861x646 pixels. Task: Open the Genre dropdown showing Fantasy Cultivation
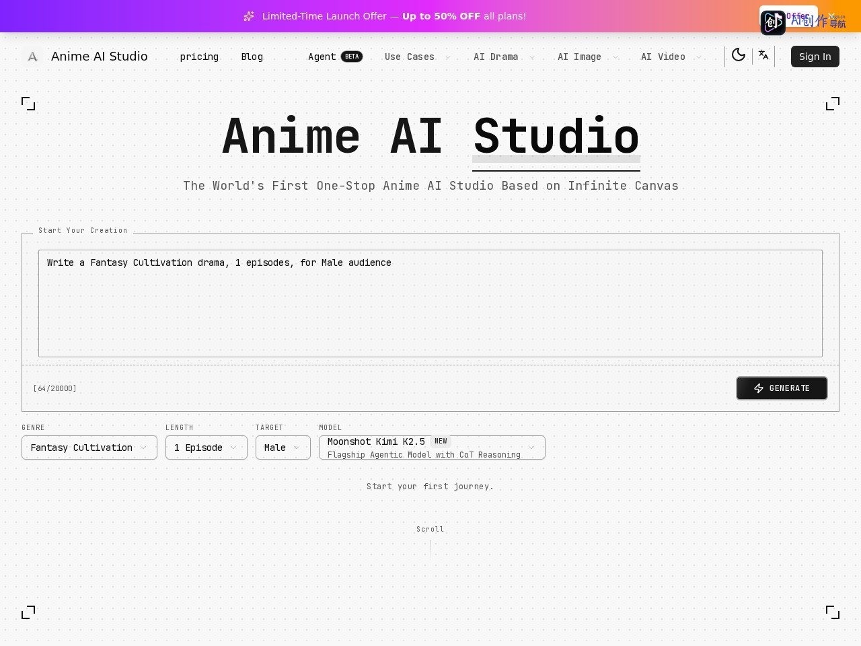[89, 447]
